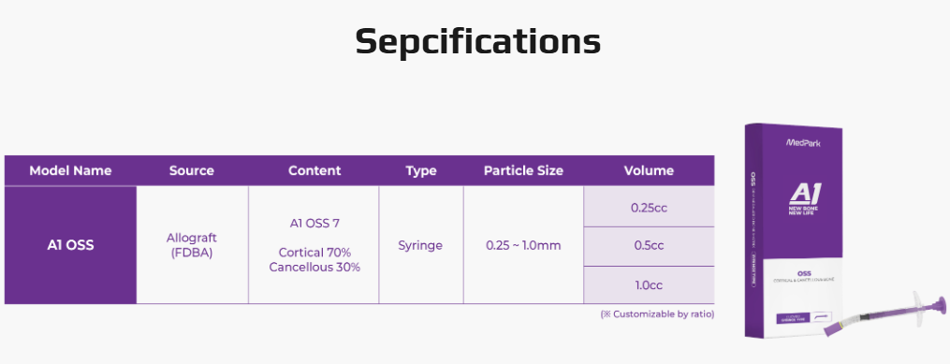Click the Syringe type cell
The width and height of the screenshot is (950, 364).
420,245
